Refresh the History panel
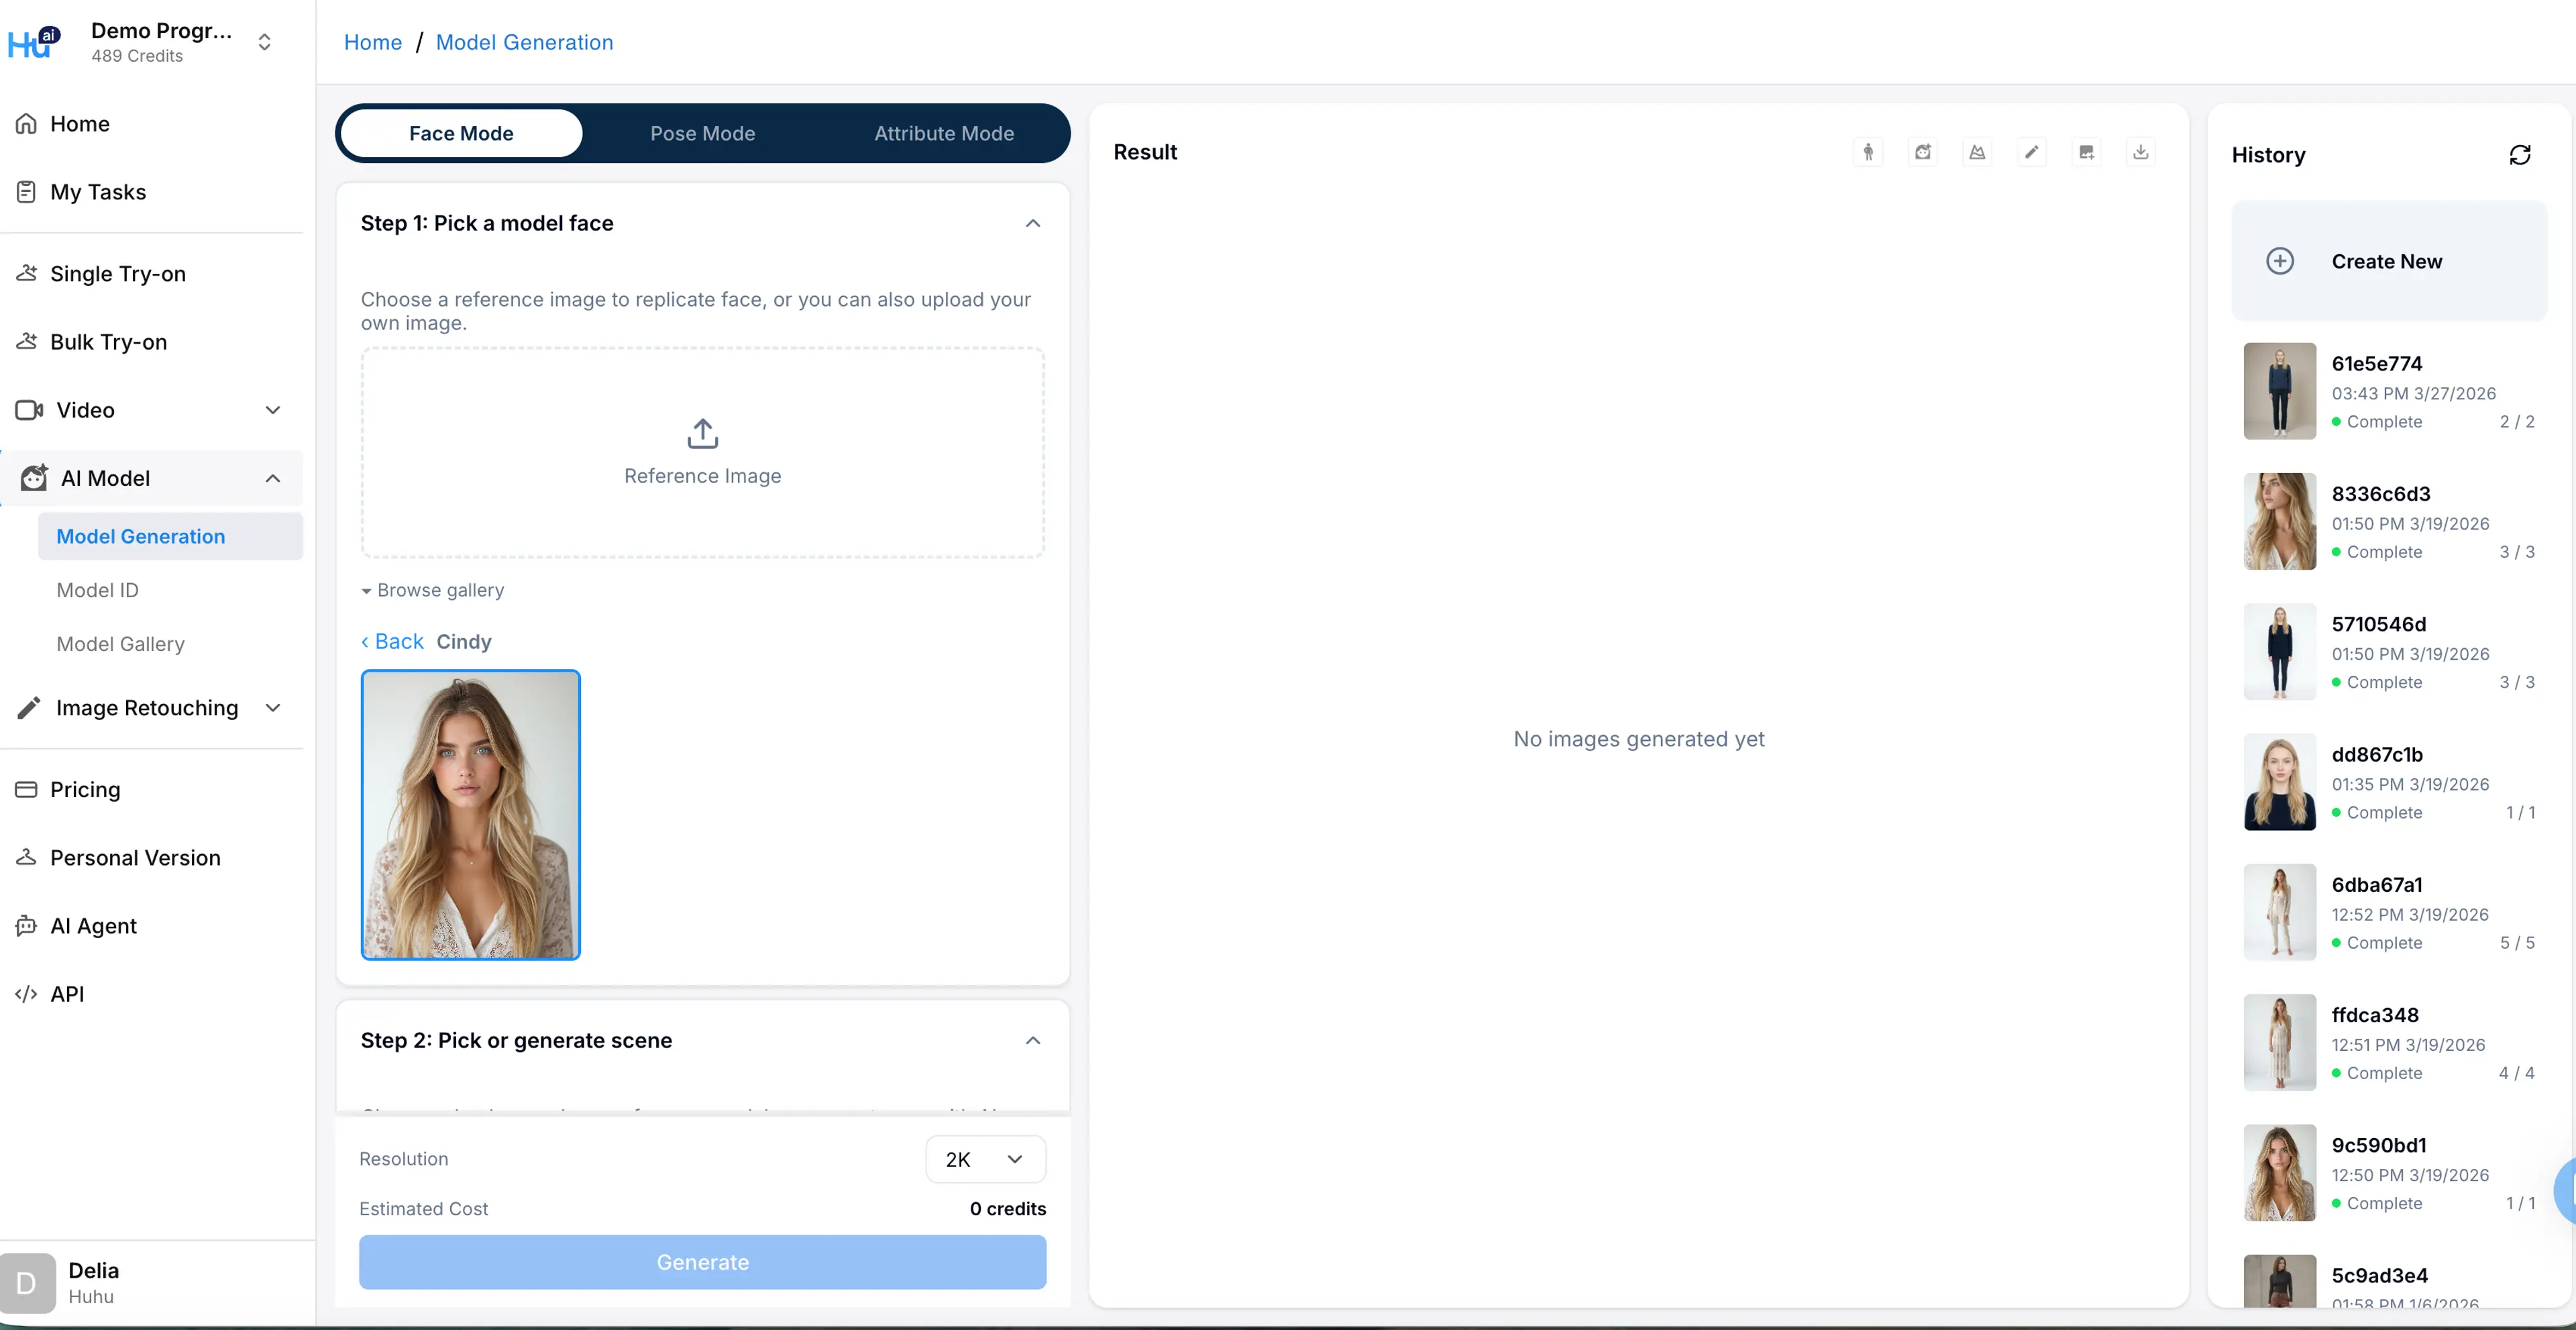The height and width of the screenshot is (1330, 2576). coord(2519,155)
